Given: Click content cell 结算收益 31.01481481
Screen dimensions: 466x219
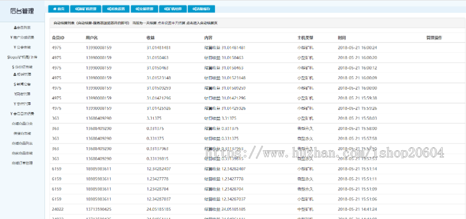Looking at the screenshot, I should pyautogui.click(x=225, y=48).
